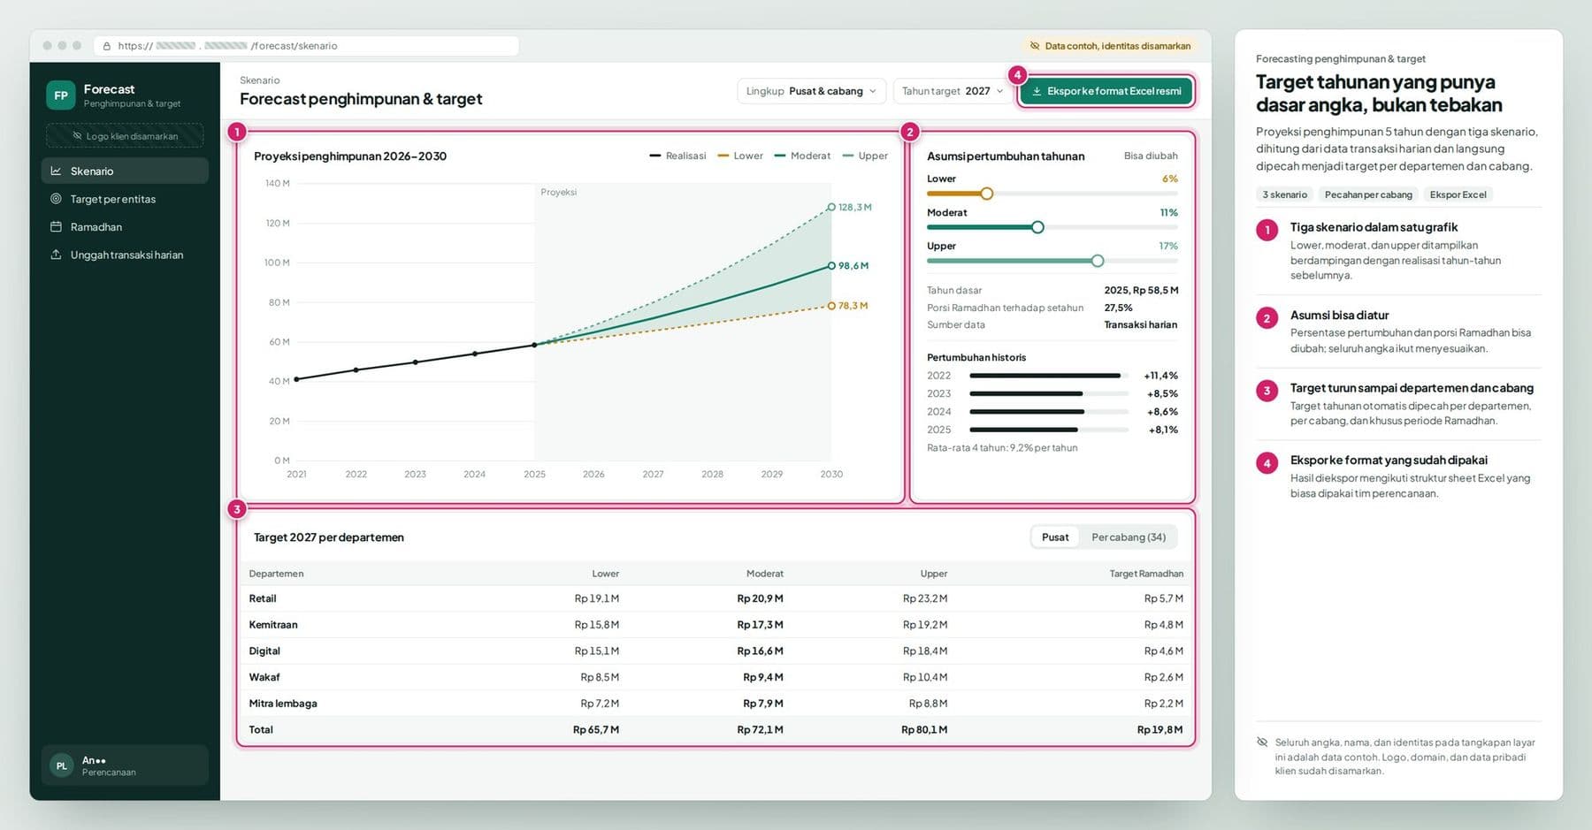The height and width of the screenshot is (830, 1592).
Task: Click the 3 skenario tag
Action: (1284, 194)
